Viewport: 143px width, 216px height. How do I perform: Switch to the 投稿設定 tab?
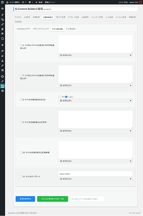(36, 17)
